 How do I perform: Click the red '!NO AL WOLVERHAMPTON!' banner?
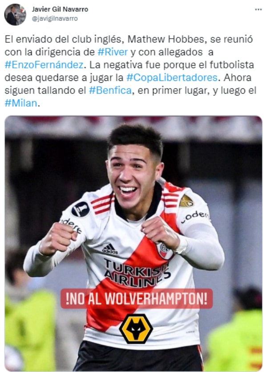click(x=137, y=299)
